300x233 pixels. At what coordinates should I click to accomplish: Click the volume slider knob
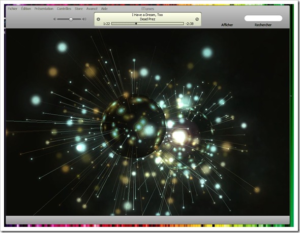[71, 19]
